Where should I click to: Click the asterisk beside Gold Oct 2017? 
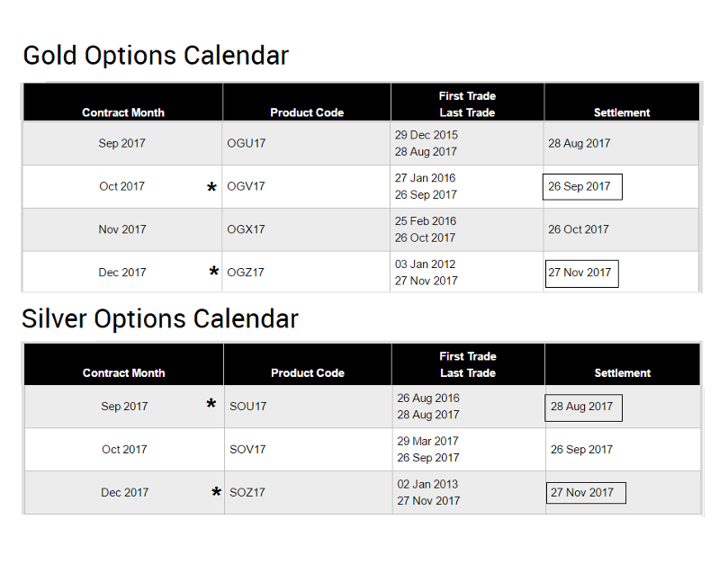[x=212, y=188]
